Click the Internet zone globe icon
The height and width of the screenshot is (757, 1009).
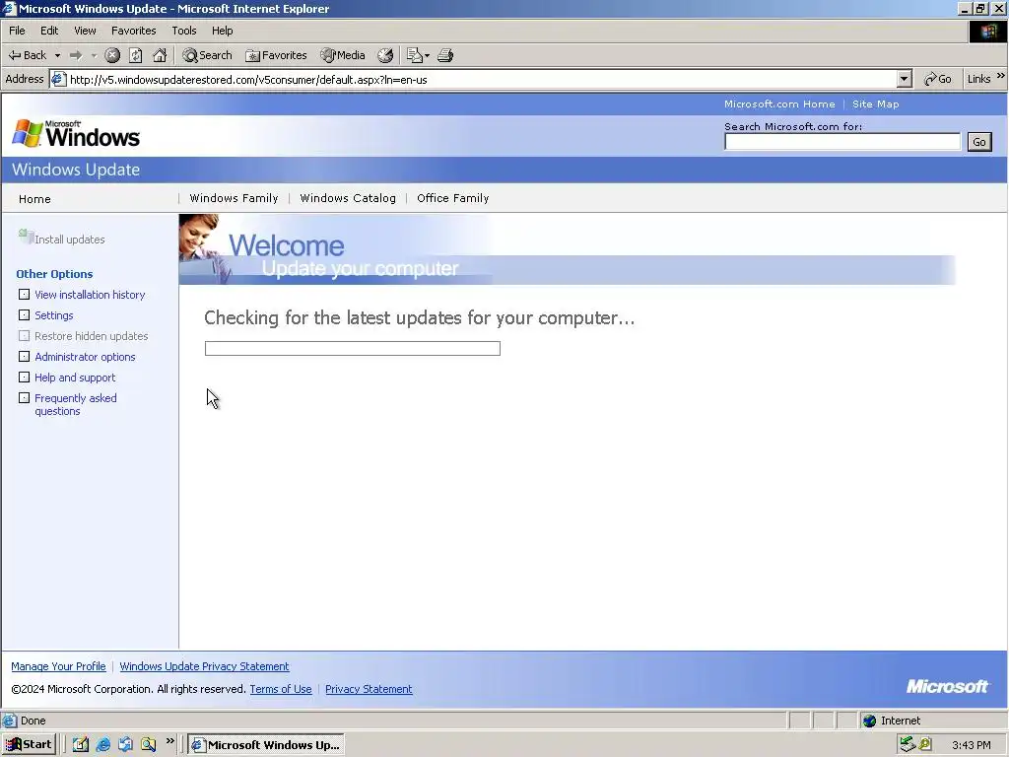[x=869, y=721]
